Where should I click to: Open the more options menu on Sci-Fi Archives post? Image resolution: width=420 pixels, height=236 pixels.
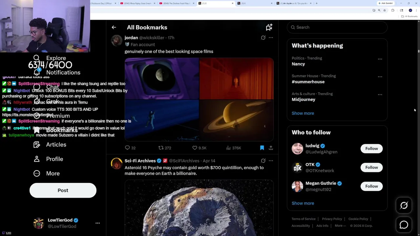click(271, 161)
